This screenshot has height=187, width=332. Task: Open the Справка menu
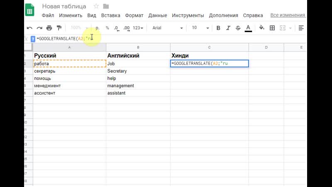pyautogui.click(x=253, y=15)
